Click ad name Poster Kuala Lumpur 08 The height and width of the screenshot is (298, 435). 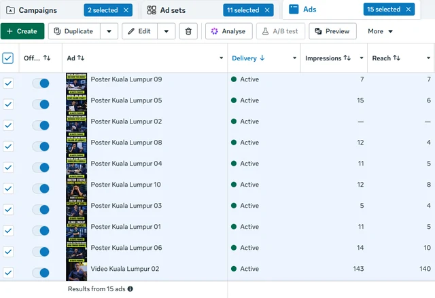click(126, 143)
